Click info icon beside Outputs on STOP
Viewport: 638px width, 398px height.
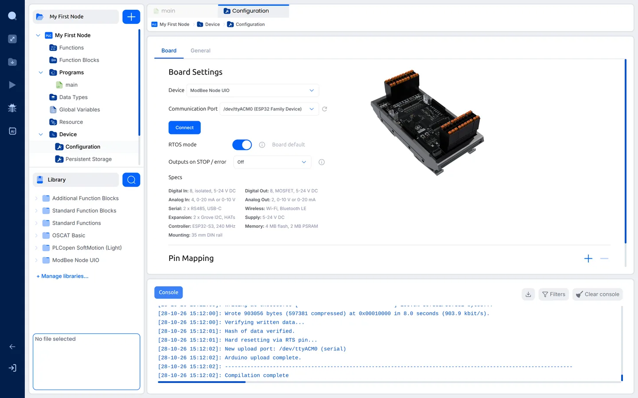pyautogui.click(x=322, y=162)
